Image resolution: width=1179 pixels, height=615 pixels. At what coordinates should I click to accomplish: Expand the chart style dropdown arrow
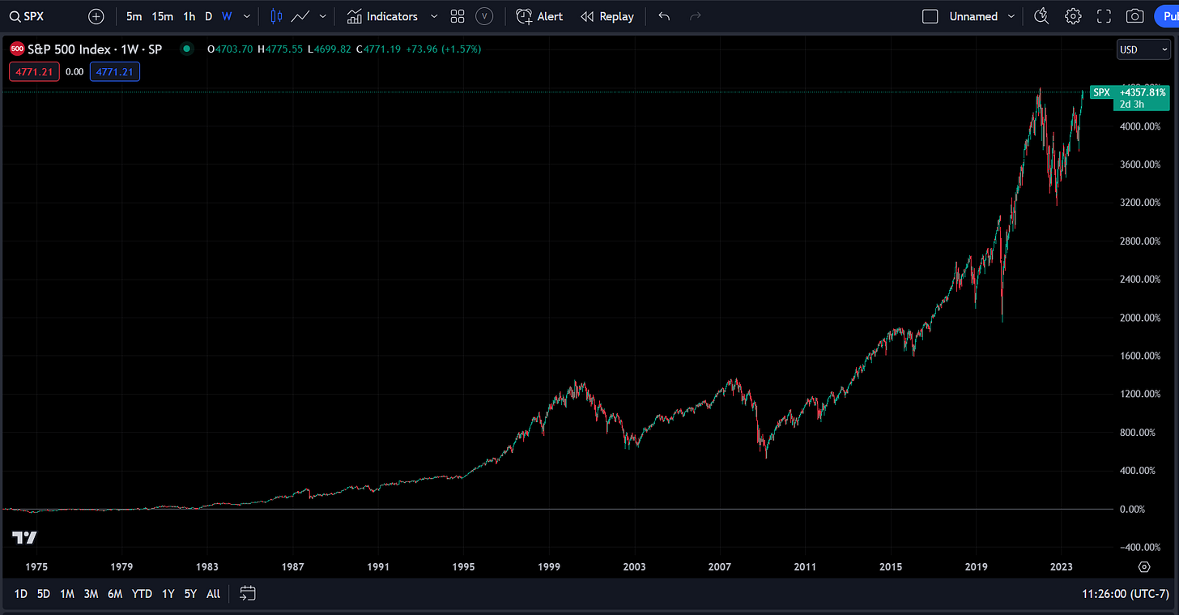coord(324,16)
